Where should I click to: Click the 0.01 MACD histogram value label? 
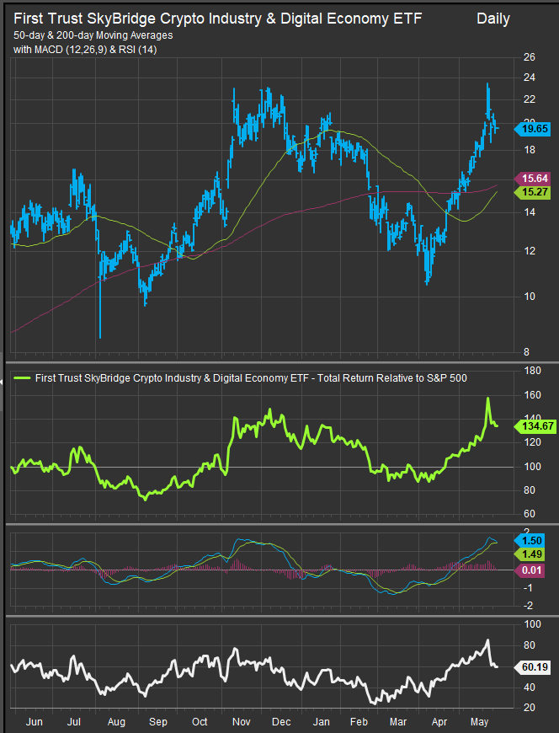[530, 570]
